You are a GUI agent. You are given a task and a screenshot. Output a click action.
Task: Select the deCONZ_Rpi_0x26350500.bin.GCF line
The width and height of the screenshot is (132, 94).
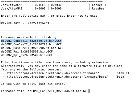pyautogui.click(x=27, y=51)
